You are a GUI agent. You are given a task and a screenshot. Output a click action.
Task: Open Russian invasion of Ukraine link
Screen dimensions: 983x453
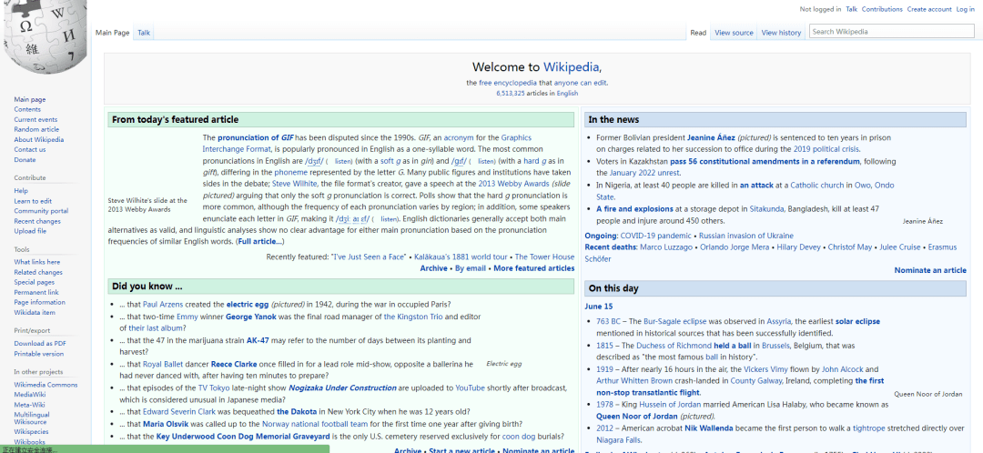point(746,236)
